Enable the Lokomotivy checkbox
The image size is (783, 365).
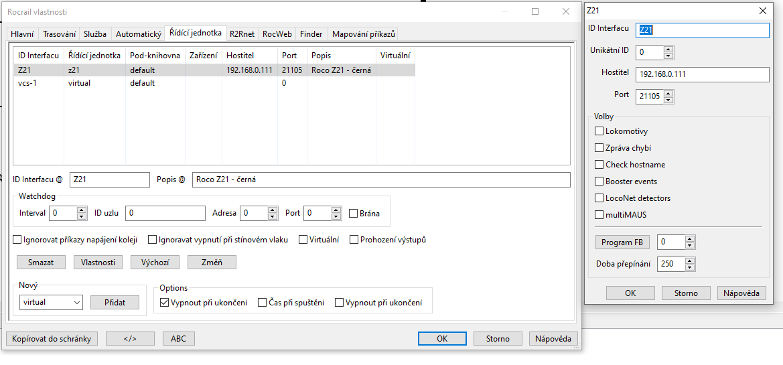pyautogui.click(x=599, y=131)
